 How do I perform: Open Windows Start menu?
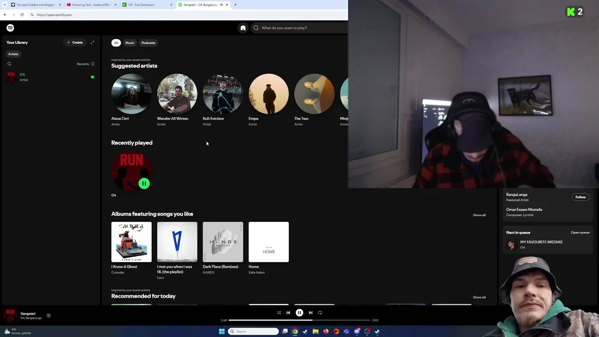point(222,331)
